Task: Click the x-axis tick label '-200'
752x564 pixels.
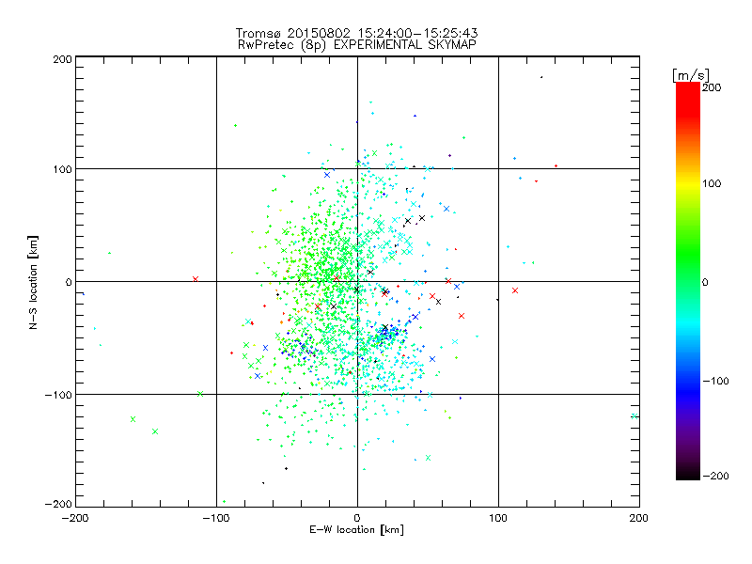Action: tap(75, 518)
